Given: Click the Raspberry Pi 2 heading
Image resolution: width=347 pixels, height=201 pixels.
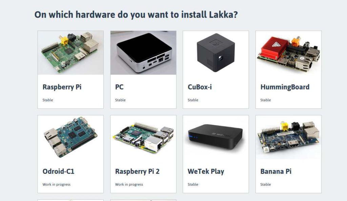Looking at the screenshot, I should 137,172.
